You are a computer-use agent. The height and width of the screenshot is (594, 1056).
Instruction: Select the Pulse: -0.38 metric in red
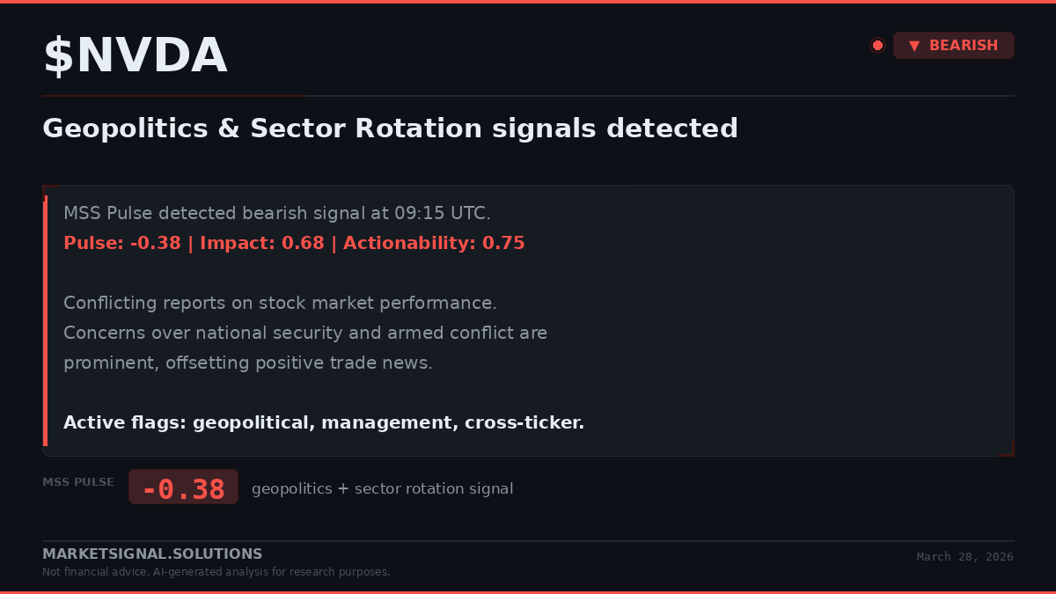pos(121,243)
